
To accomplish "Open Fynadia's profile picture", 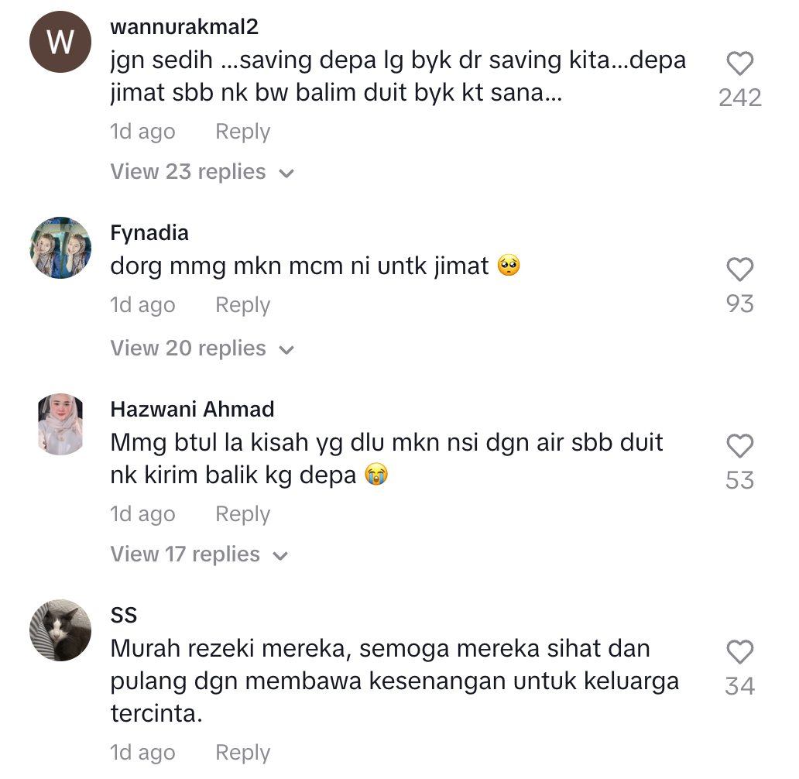I will [x=60, y=248].
